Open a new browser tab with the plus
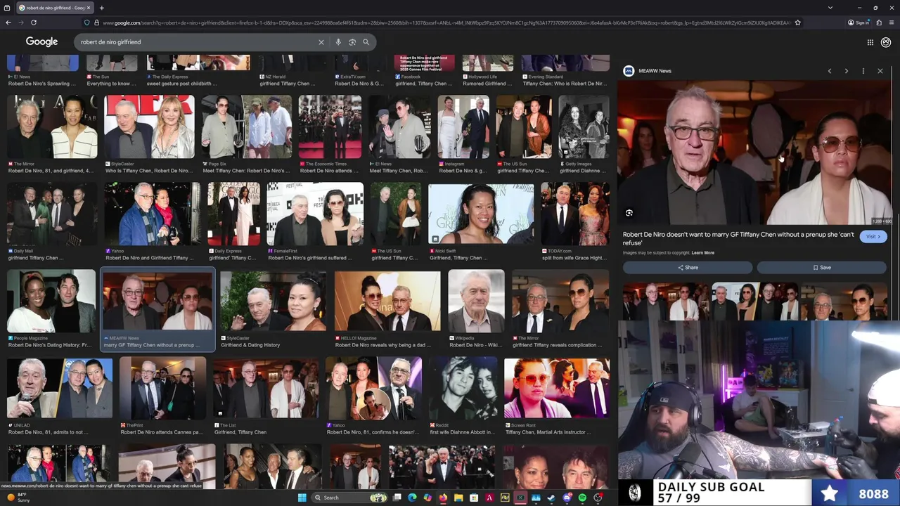Viewport: 900px width, 506px height. (102, 8)
